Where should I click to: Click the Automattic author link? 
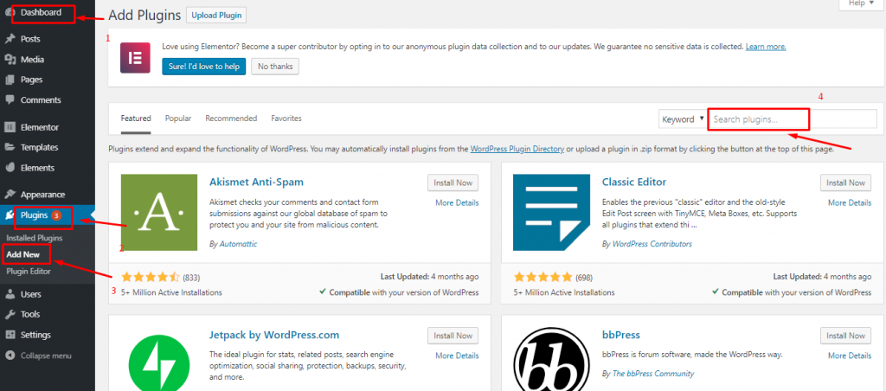237,244
